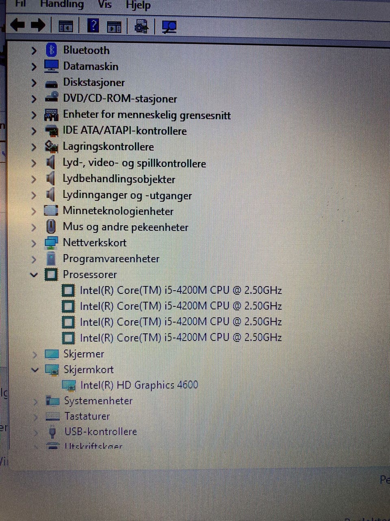Viewport: 390px width, 521px height.
Task: Collapse the Skjermkort category
Action: tap(35, 370)
